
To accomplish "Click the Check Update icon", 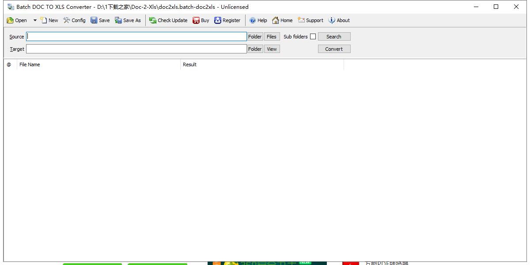I will (153, 20).
